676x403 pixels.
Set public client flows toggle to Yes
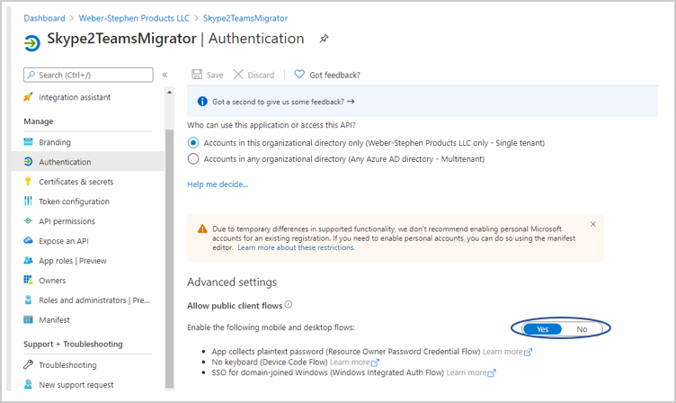(542, 329)
